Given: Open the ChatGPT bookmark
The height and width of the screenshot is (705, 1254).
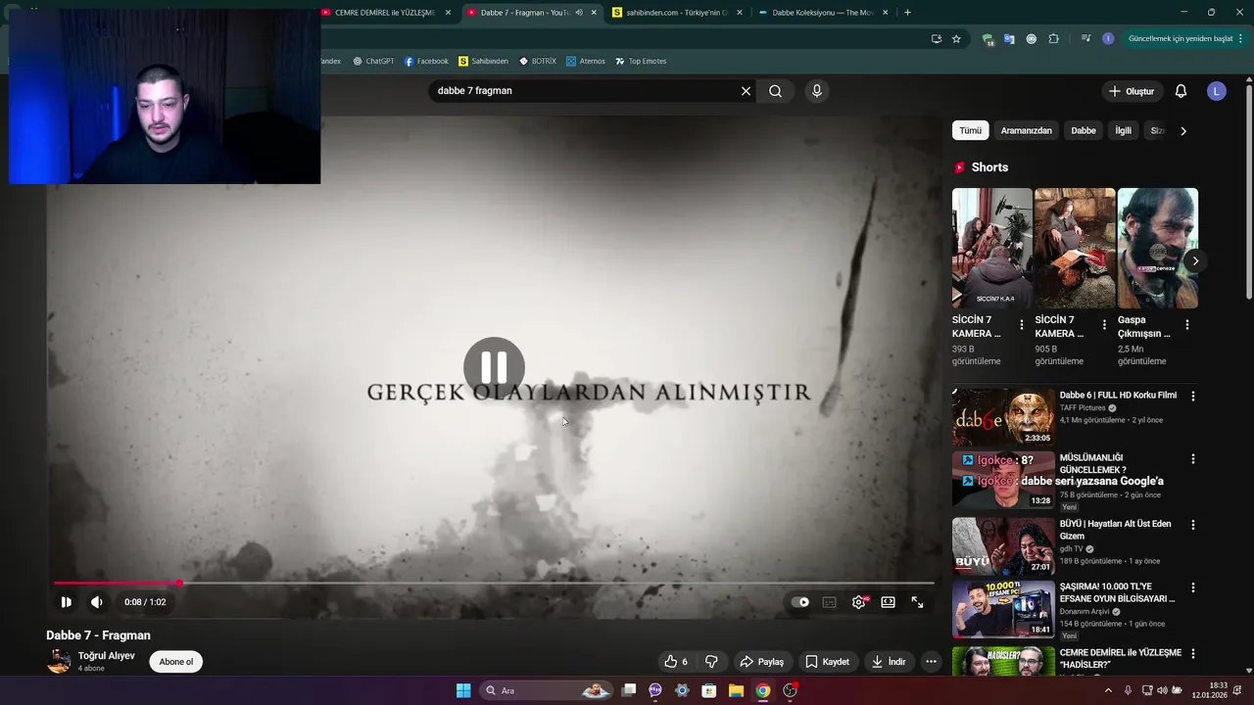Looking at the screenshot, I should 373,61.
